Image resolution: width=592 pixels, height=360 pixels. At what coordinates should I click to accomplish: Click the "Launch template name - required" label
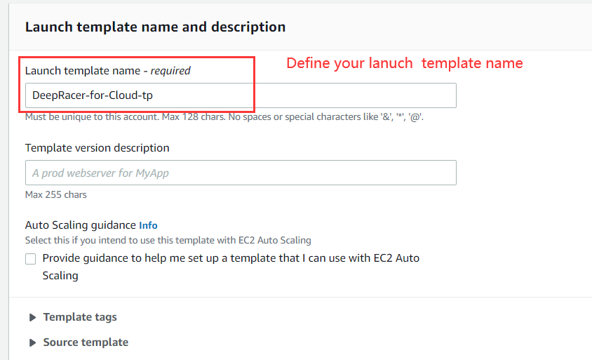pyautogui.click(x=107, y=70)
